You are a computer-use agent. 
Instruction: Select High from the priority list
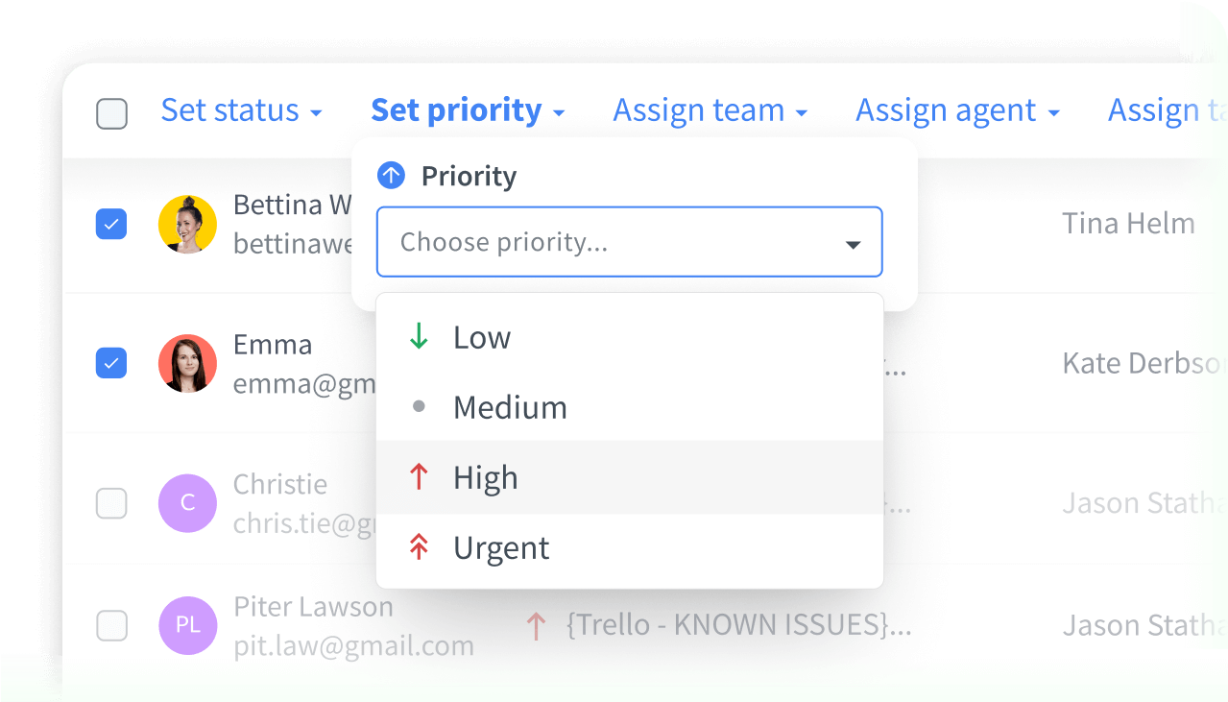(485, 476)
